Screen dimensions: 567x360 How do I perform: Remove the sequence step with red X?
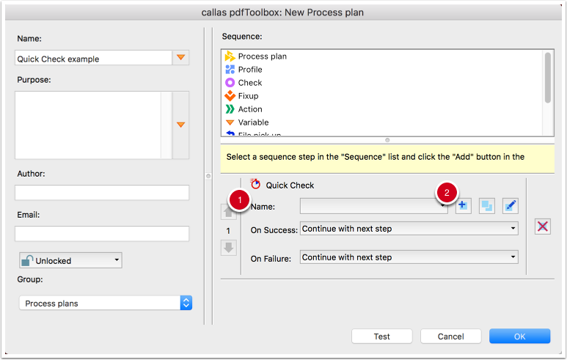[x=542, y=227]
